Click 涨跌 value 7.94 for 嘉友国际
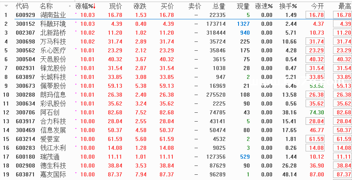The height and width of the screenshot is (180, 352). point(141,174)
